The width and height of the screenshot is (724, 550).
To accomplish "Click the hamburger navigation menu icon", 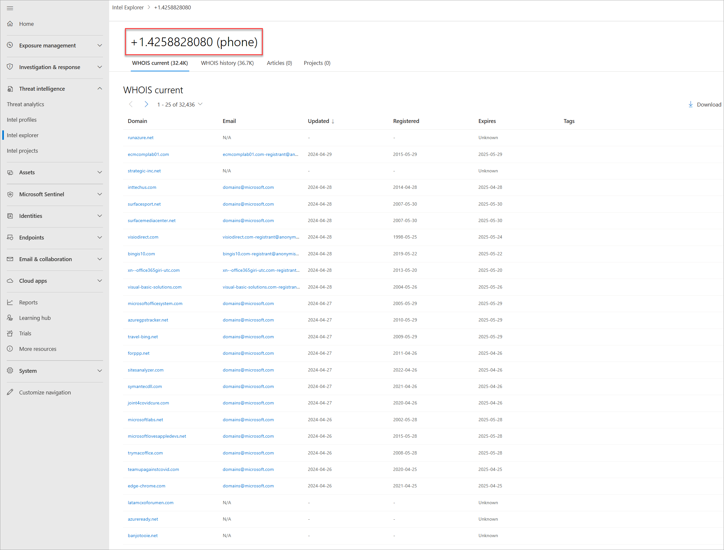I will 10,8.
